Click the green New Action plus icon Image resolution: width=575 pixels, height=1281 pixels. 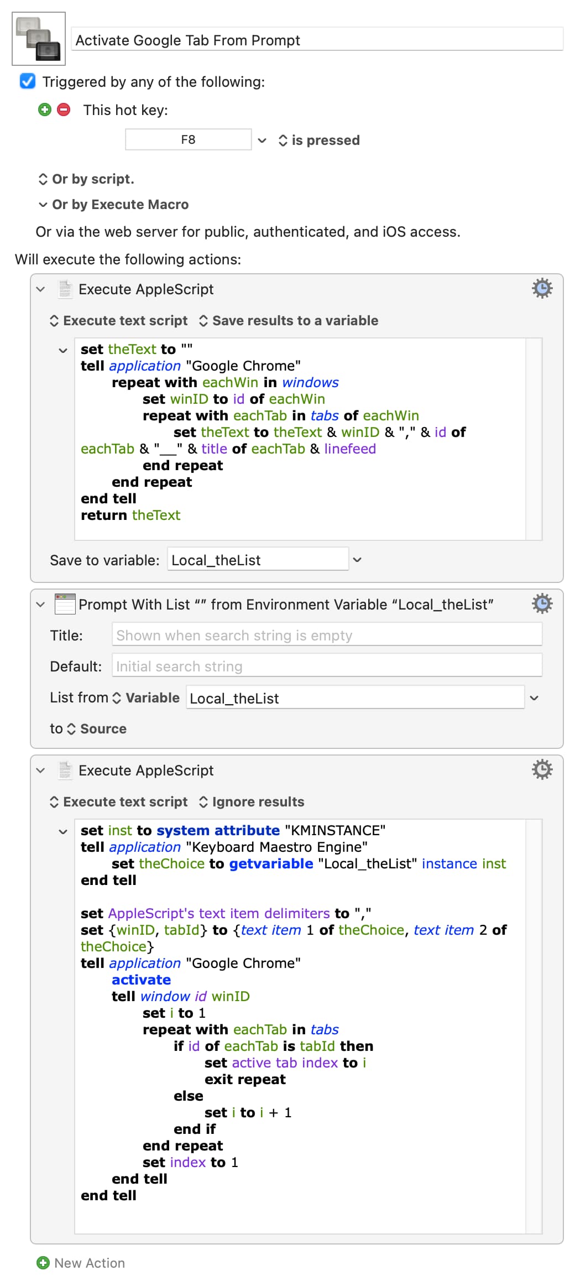(x=43, y=1263)
